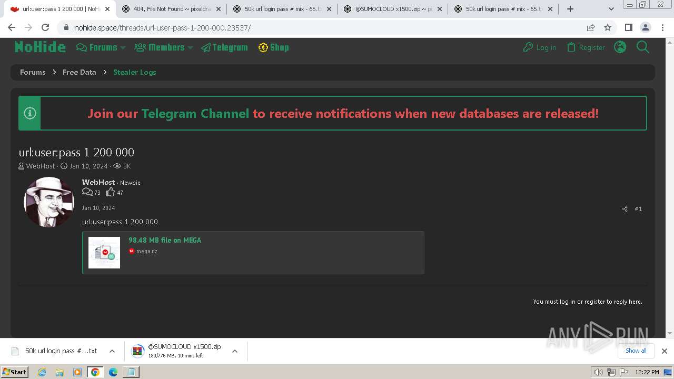This screenshot has width=674, height=379.
Task: Open the post number #1 link
Action: (638, 209)
